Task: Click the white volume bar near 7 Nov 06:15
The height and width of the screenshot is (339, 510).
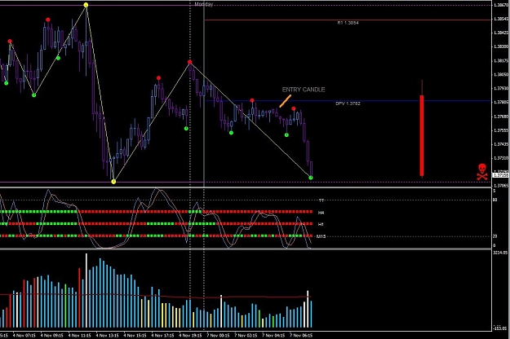Action: pos(308,309)
